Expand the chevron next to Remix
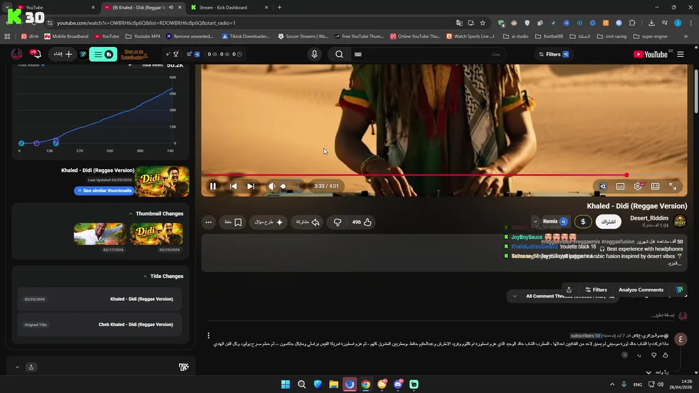 point(536,222)
